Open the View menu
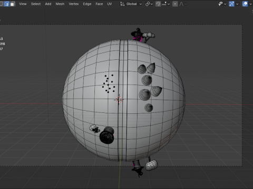This screenshot has height=189, width=253. (23, 4)
